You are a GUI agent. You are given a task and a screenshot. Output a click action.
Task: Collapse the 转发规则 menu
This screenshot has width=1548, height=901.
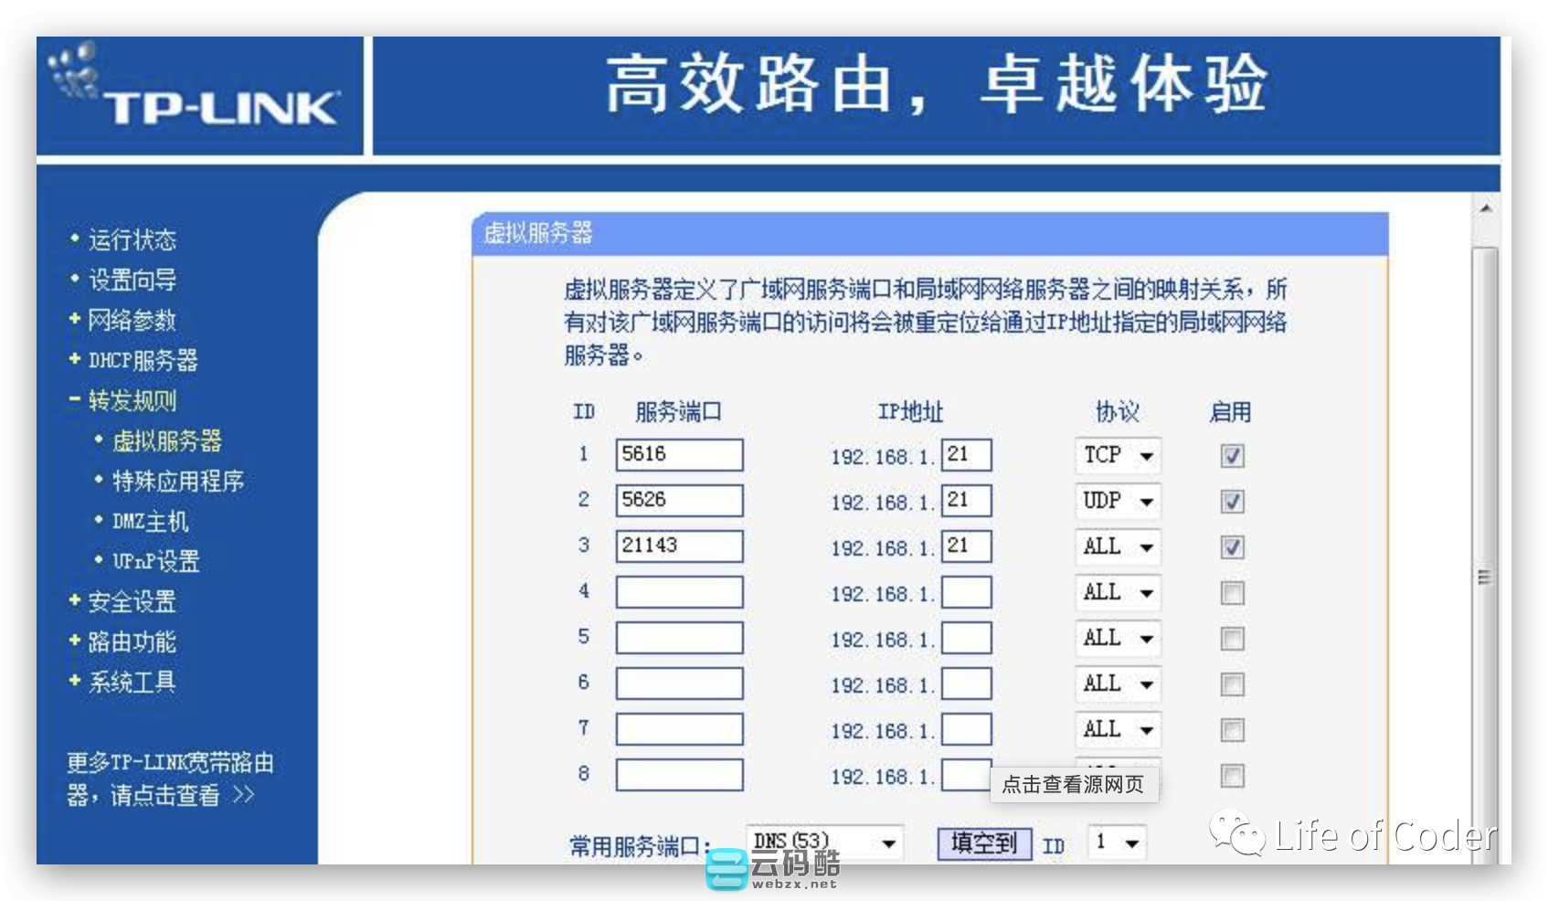point(132,400)
